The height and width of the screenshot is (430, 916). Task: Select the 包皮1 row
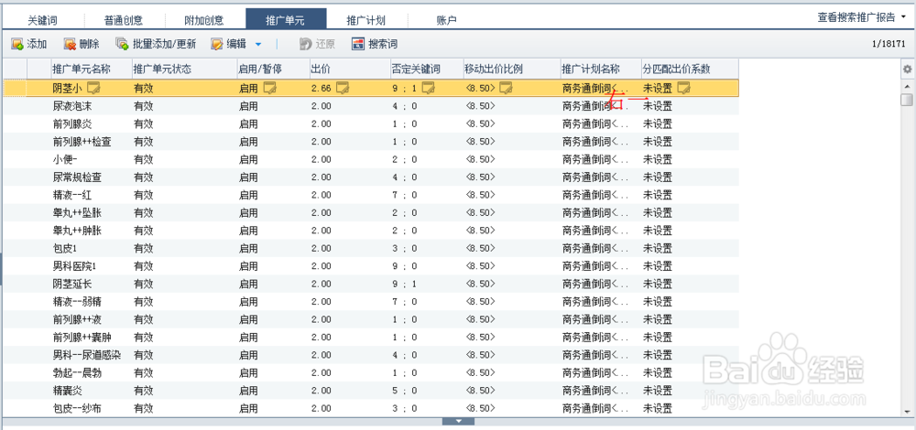click(x=371, y=249)
